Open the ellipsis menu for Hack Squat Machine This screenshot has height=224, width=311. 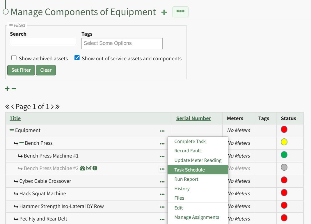pyautogui.click(x=162, y=194)
